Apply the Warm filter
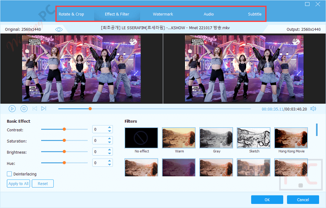The width and height of the screenshot is (326, 208). [x=179, y=138]
